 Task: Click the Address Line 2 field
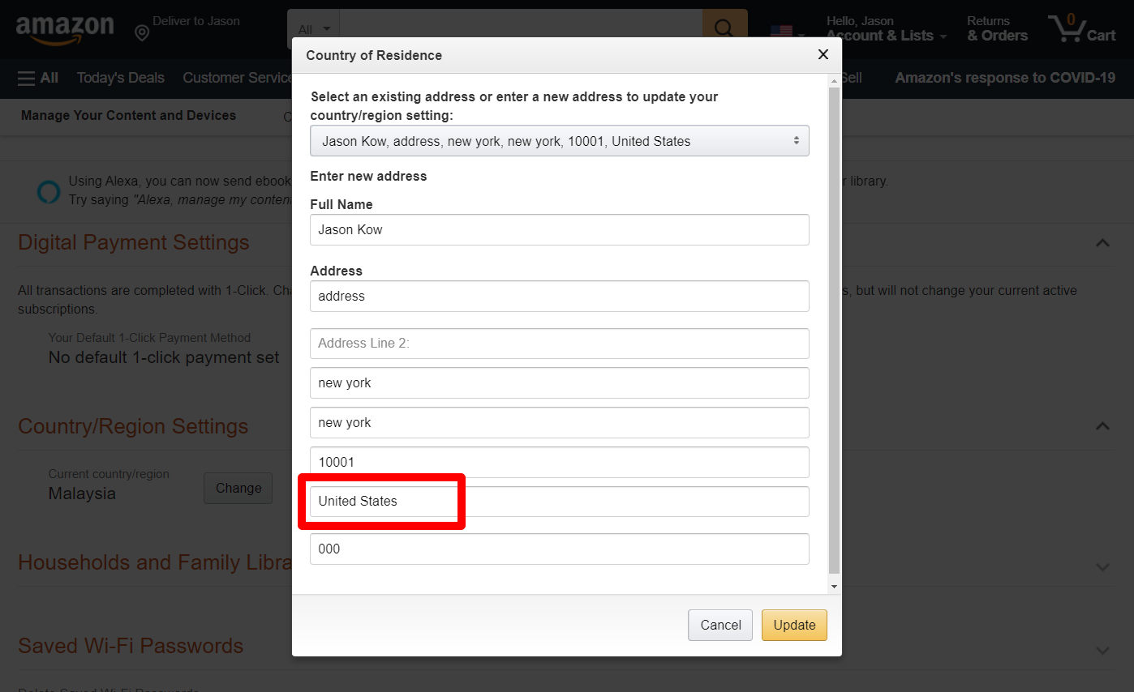[x=559, y=343]
